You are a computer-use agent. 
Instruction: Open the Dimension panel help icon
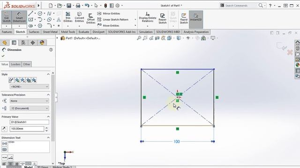[x=51, y=50]
